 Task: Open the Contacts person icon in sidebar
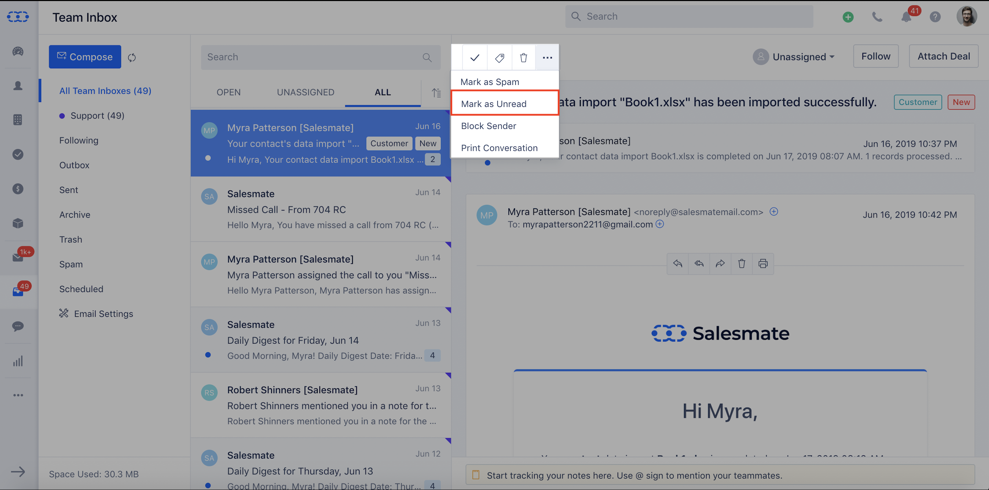tap(18, 86)
